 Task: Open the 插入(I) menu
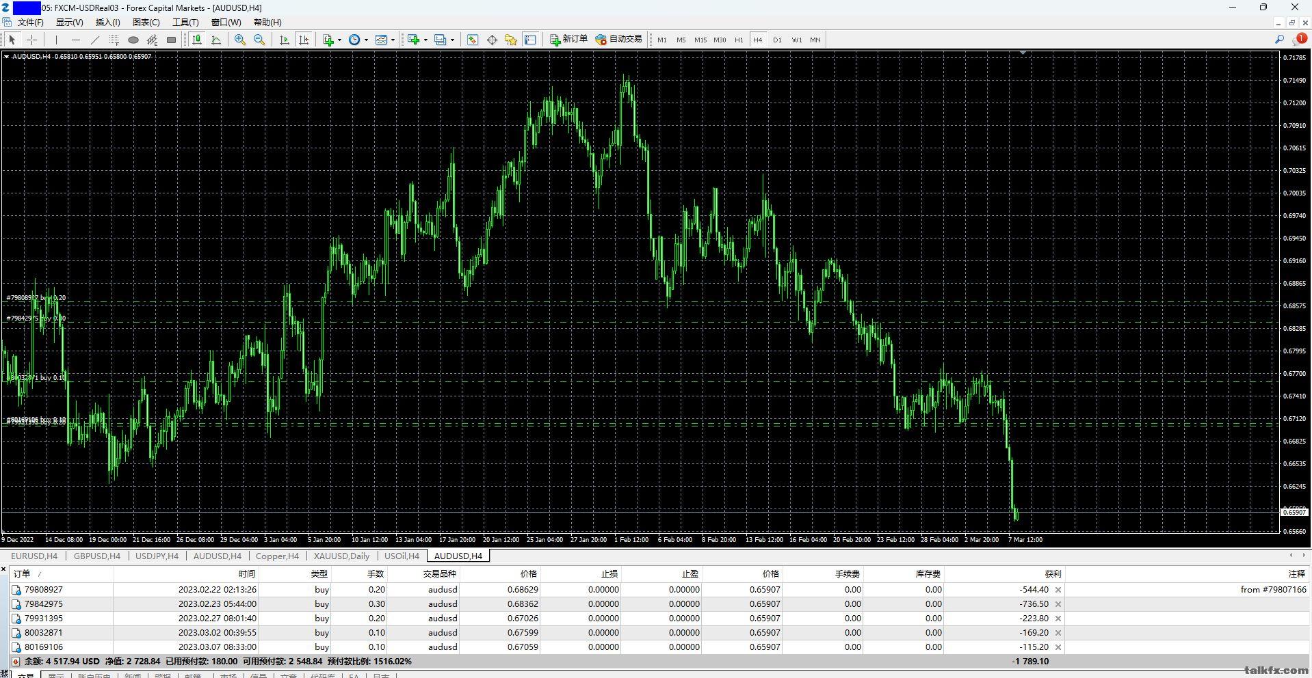[107, 22]
